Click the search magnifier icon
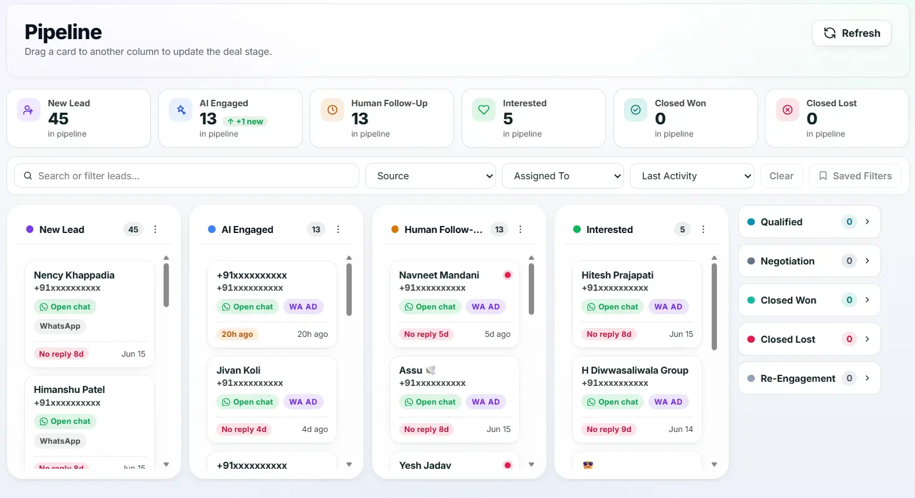This screenshot has width=915, height=498. 27,176
